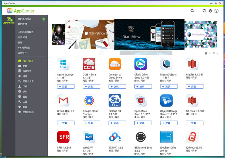Click the search magnifier icon
Image resolution: width=225 pixels, height=158 pixels.
(192, 11)
